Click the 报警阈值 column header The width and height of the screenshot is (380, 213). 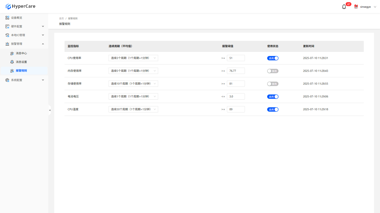coord(228,46)
